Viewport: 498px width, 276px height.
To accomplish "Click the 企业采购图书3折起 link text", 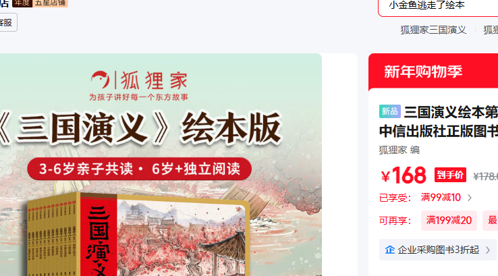I will pos(439,250).
